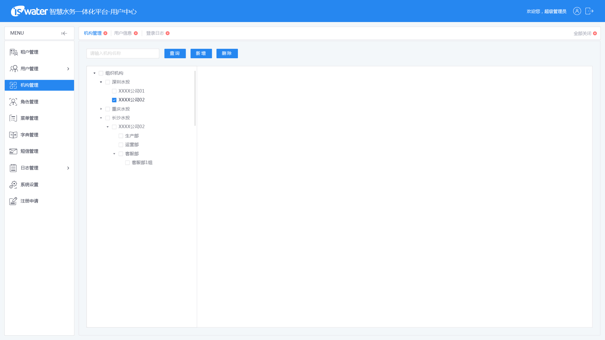
Task: Collapse the MENU sidebar with arrow icon
Action: pos(64,33)
